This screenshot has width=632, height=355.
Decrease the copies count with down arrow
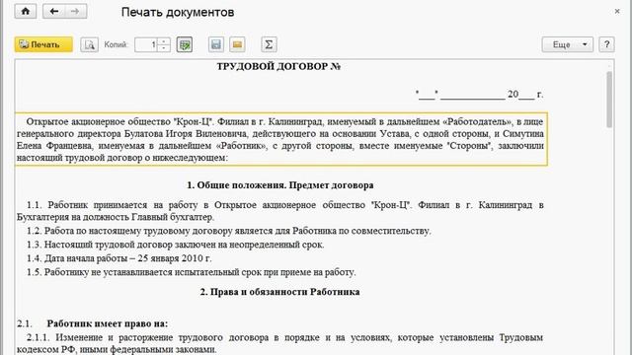tap(164, 48)
